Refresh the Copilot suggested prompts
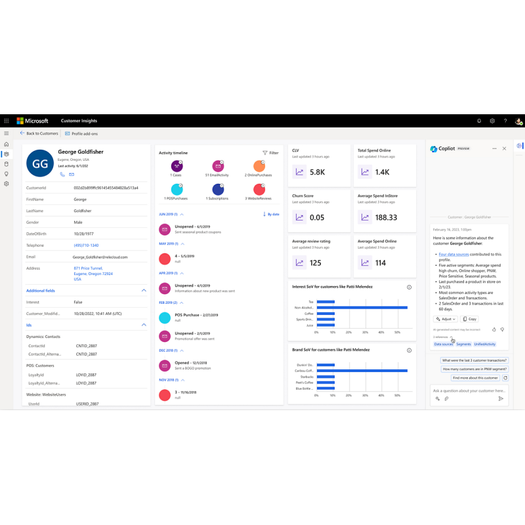 [x=505, y=378]
